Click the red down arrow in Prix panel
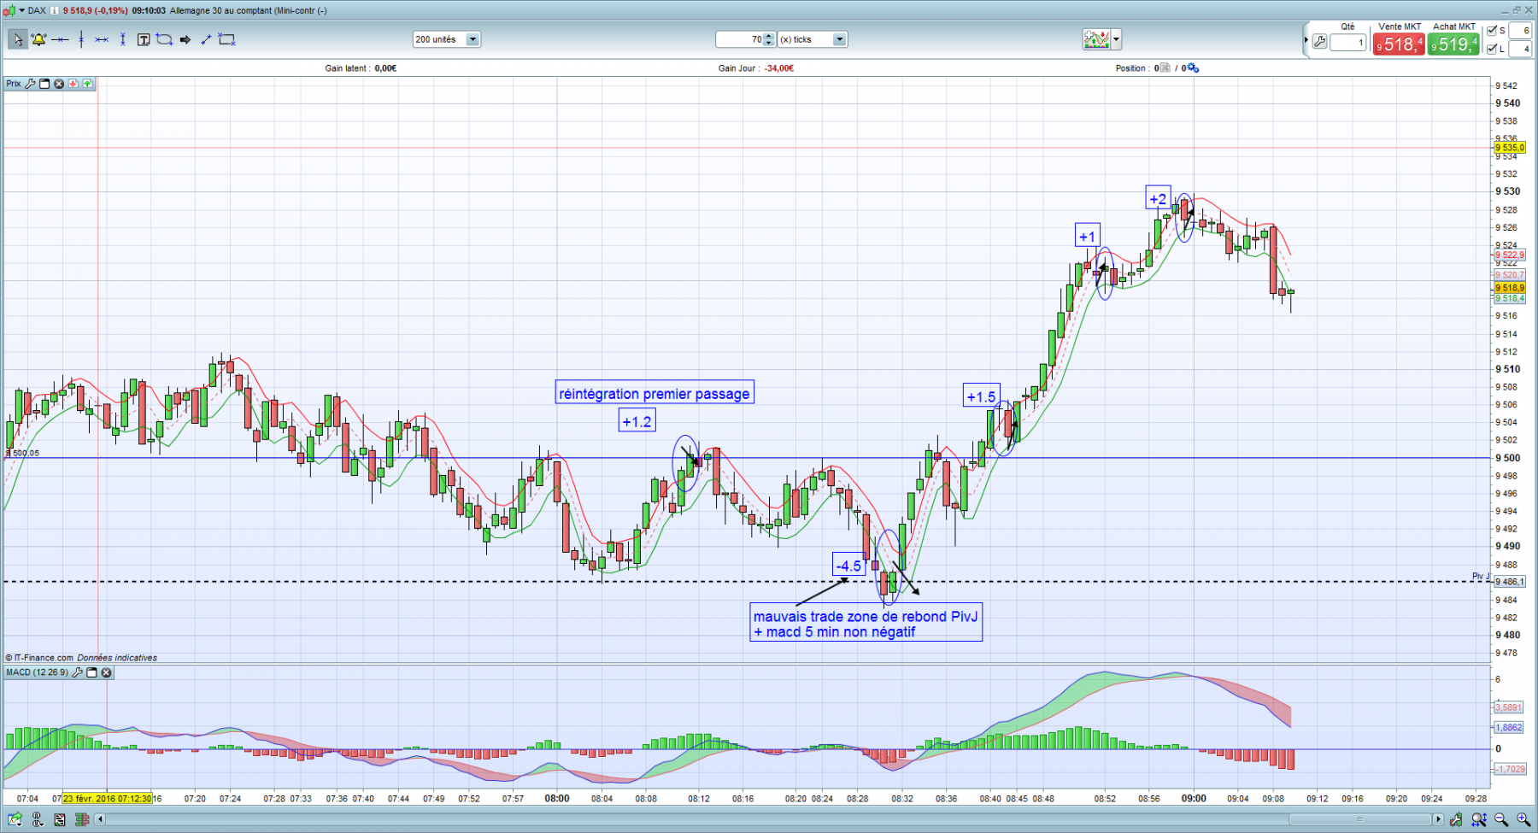 tap(73, 84)
